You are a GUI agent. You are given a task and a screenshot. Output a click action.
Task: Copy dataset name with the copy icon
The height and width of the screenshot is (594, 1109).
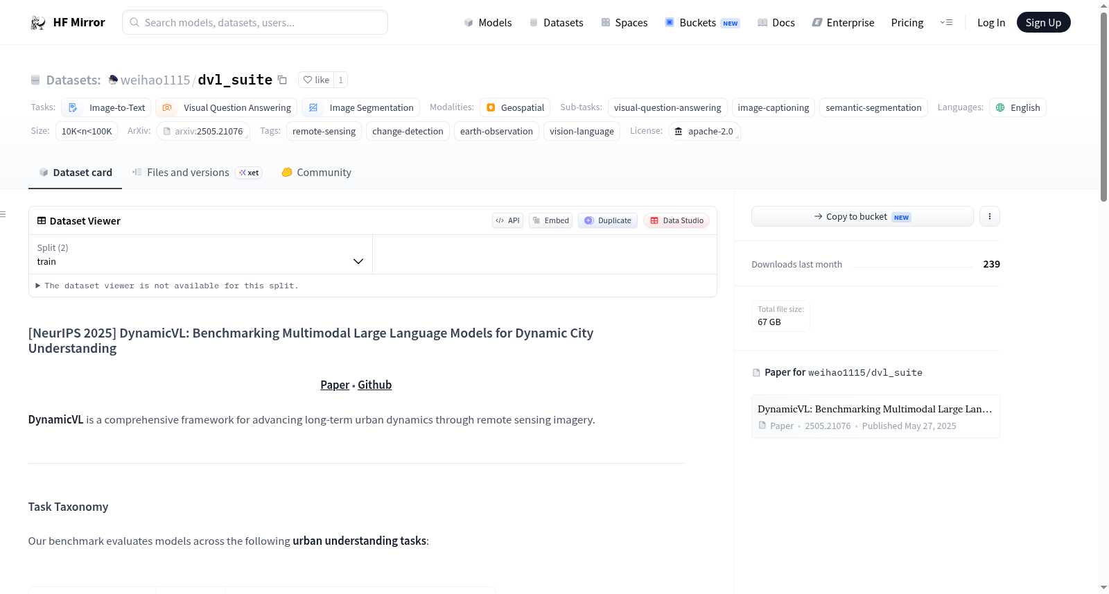(x=282, y=80)
